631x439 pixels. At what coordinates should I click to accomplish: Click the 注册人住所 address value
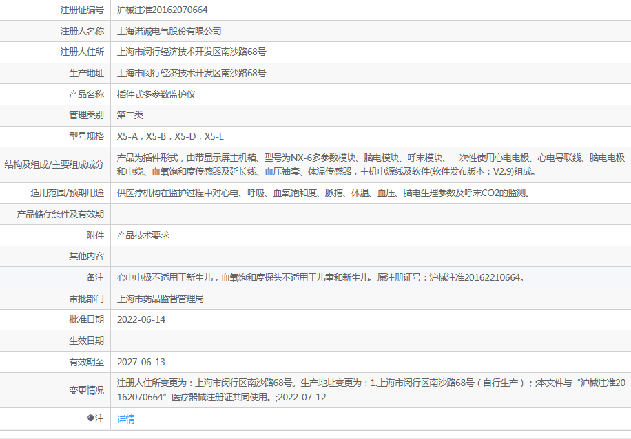pyautogui.click(x=192, y=52)
